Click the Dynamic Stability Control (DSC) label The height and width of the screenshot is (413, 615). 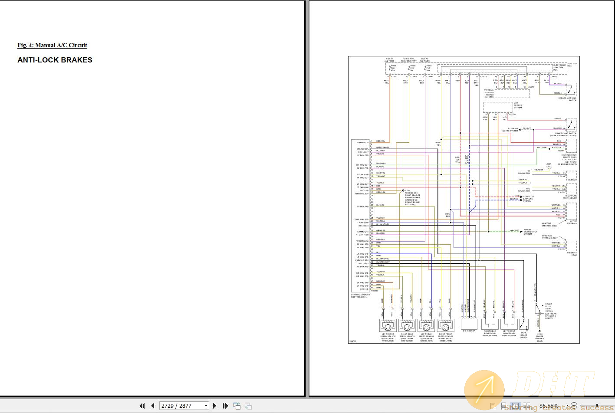pos(361,296)
